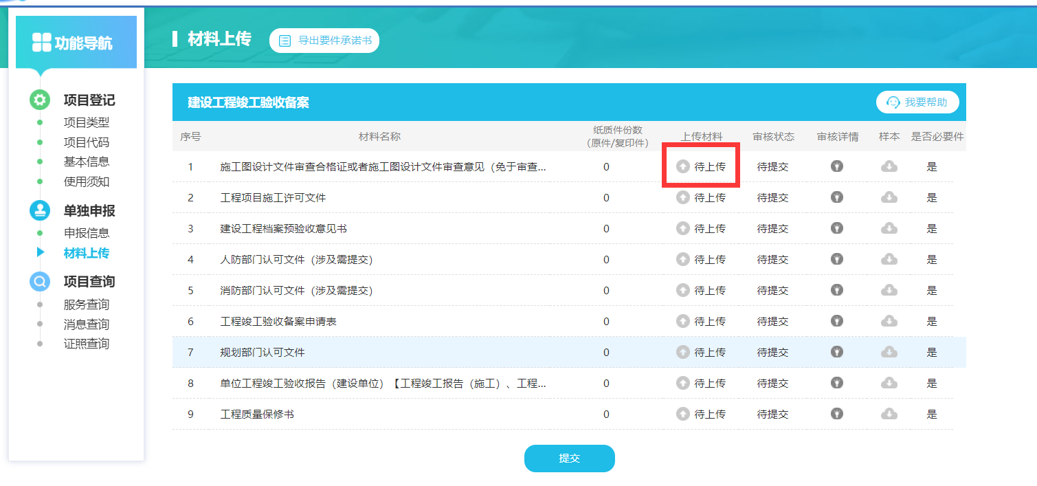Click the 项目登记 gear icon
Image resolution: width=1037 pixels, height=486 pixels.
click(40, 100)
